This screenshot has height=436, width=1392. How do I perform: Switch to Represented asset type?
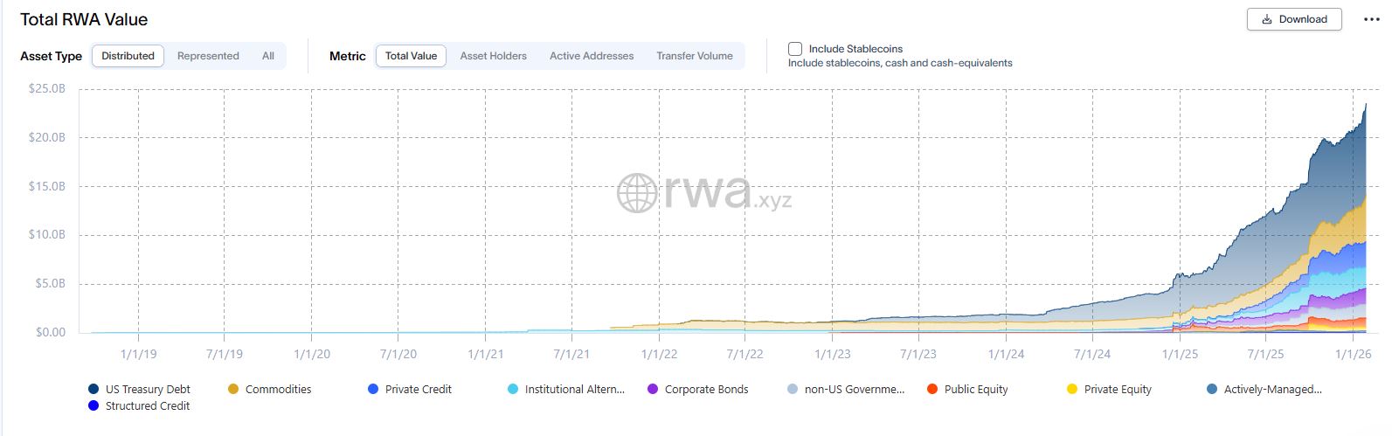(208, 56)
